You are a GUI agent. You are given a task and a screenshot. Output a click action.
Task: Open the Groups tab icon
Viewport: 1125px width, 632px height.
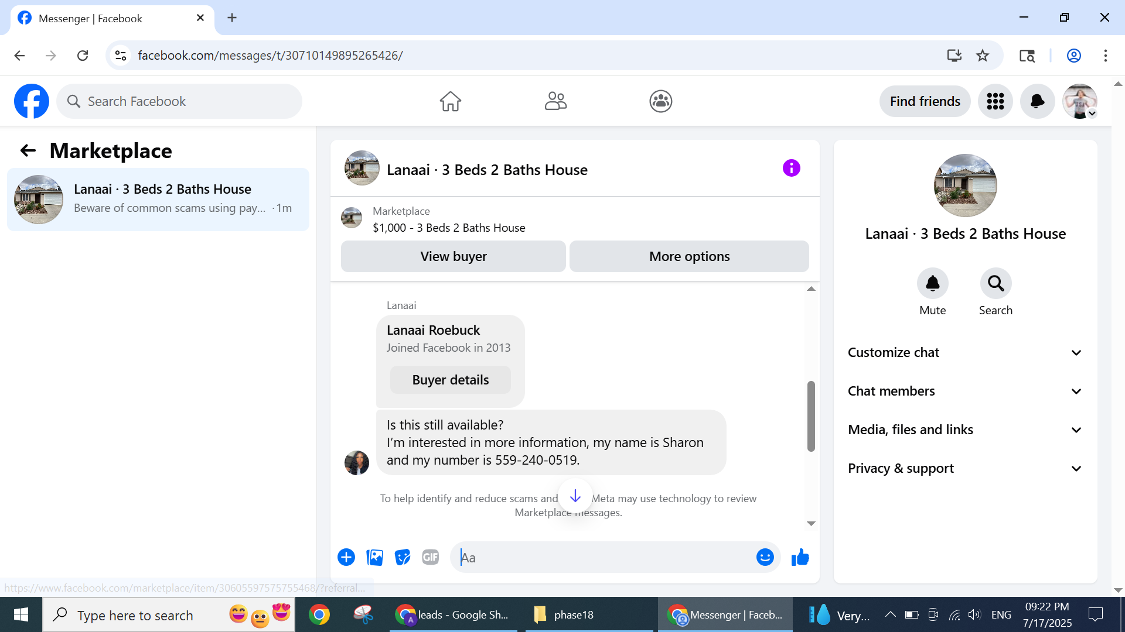660,101
